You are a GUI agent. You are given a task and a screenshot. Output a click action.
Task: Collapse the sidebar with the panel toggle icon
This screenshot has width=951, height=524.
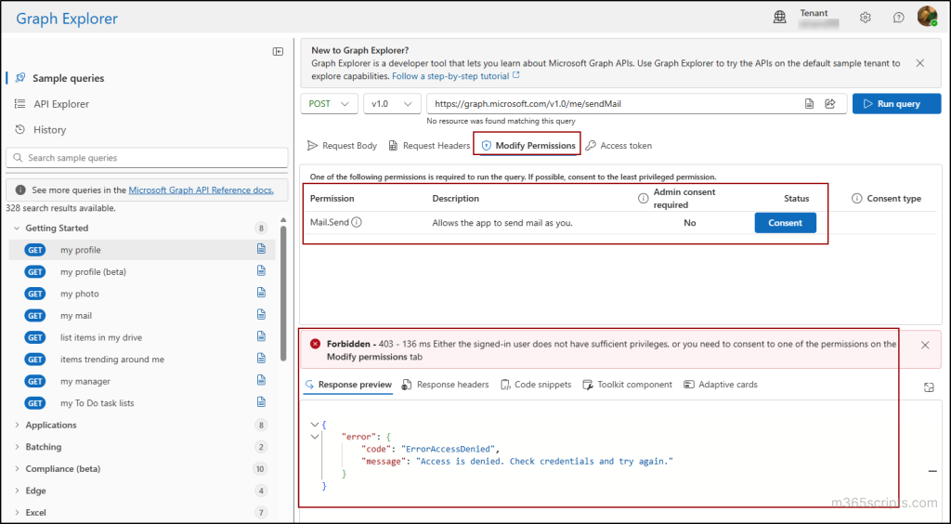coord(278,51)
